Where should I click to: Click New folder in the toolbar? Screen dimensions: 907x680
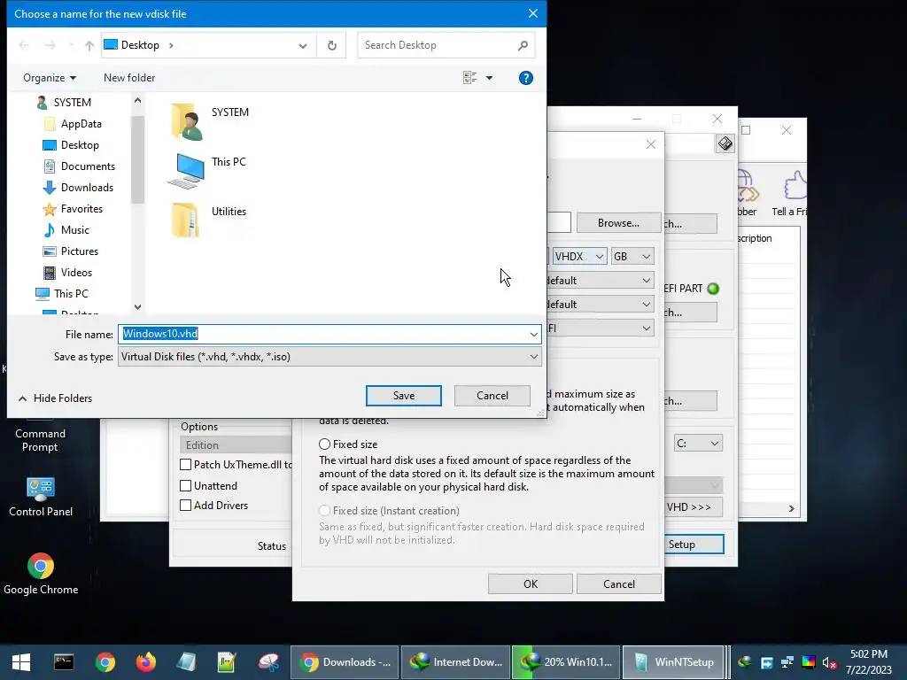click(x=129, y=78)
